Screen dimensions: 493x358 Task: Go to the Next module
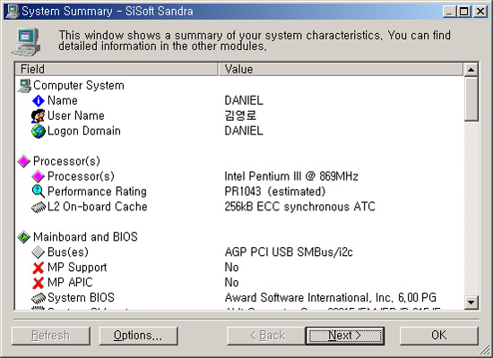point(344,336)
